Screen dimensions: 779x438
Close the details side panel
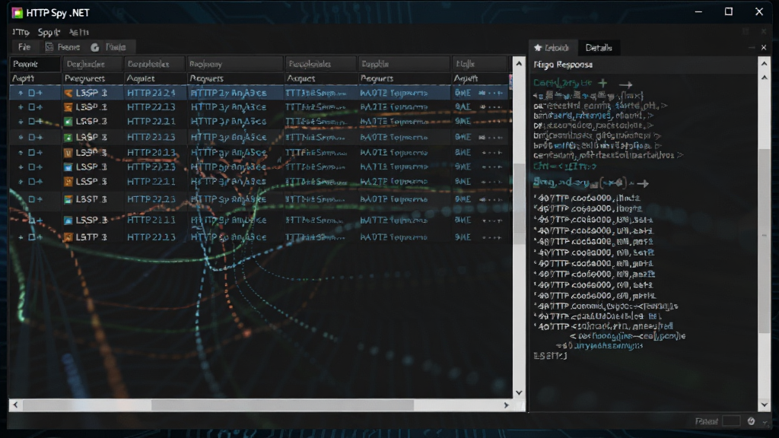pos(764,48)
